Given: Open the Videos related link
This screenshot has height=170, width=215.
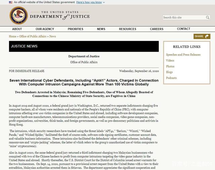Looking at the screenshot, I should [x=170, y=60].
